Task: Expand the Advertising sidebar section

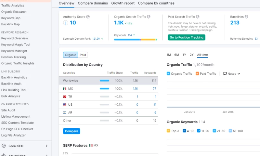Action: click(x=46, y=155)
